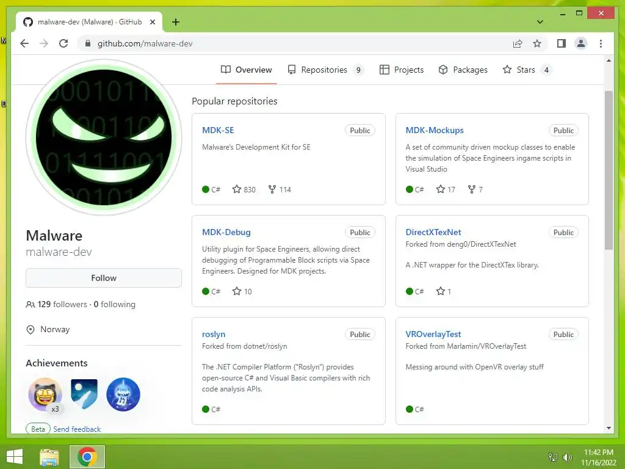This screenshot has width=625, height=469.
Task: Click the Norway location text
Action: [x=55, y=329]
